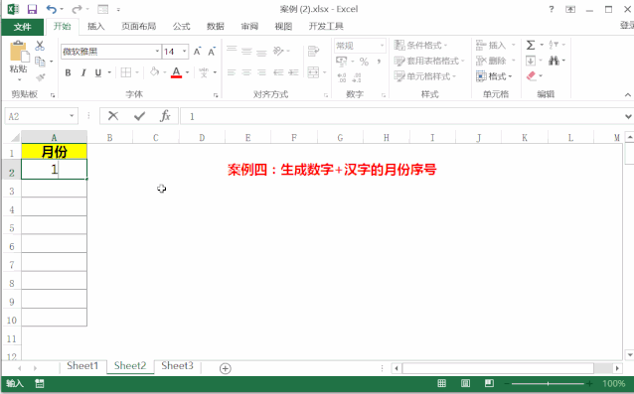This screenshot has height=394, width=634.
Task: Click the Orientation text angle icon
Action: tap(278, 51)
